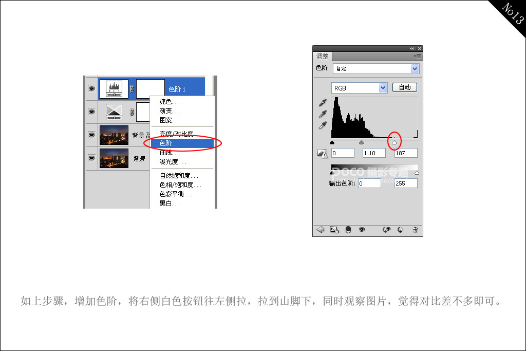Hide the 背景 layer
This screenshot has height=351, width=526.
(x=91, y=158)
